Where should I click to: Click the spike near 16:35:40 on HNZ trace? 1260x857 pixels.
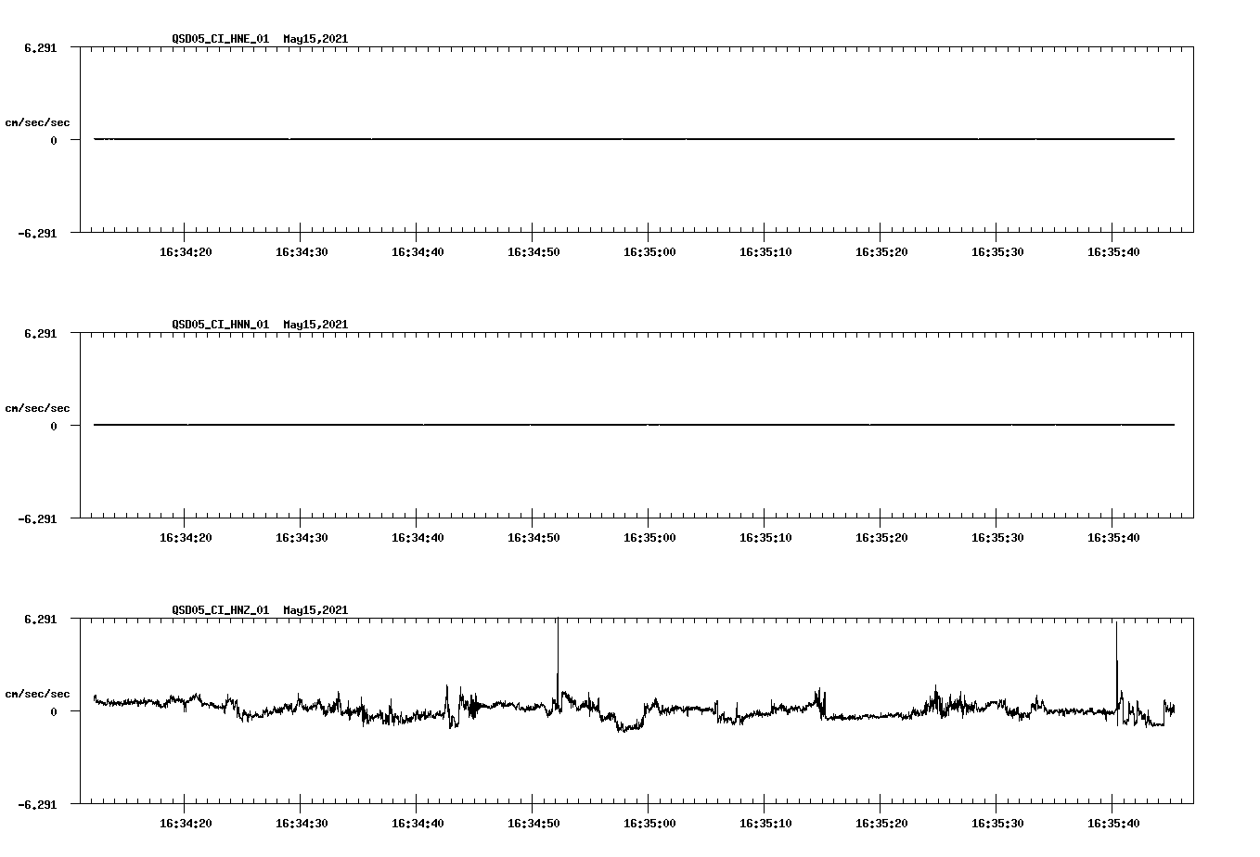(x=1116, y=649)
